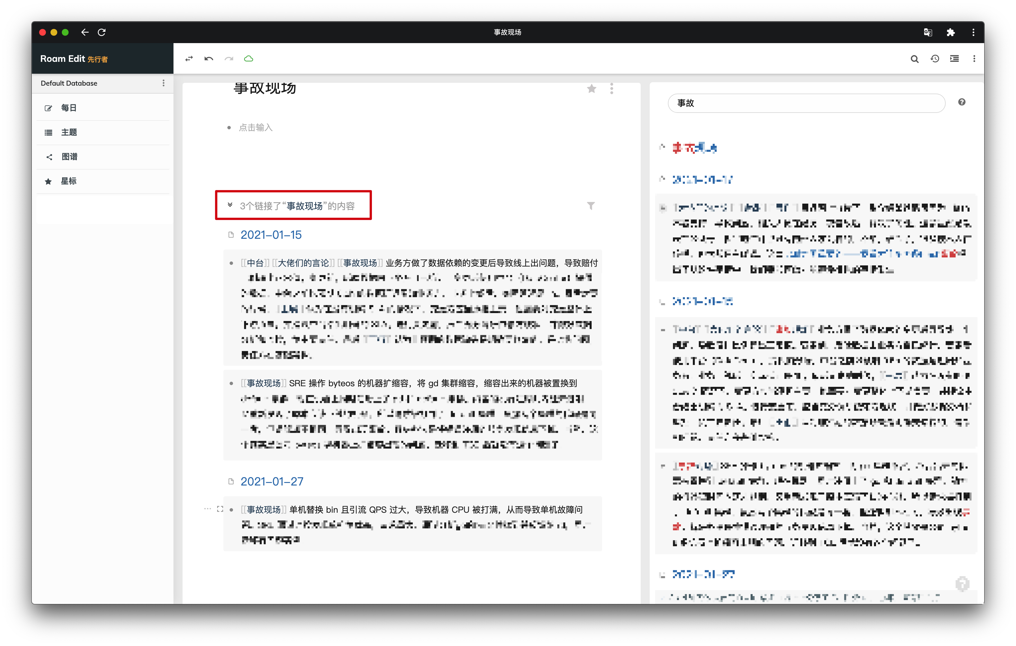Screen dimensions: 1016x646
Task: Collapse the 3个链接了事故现场 references section
Action: 230,206
